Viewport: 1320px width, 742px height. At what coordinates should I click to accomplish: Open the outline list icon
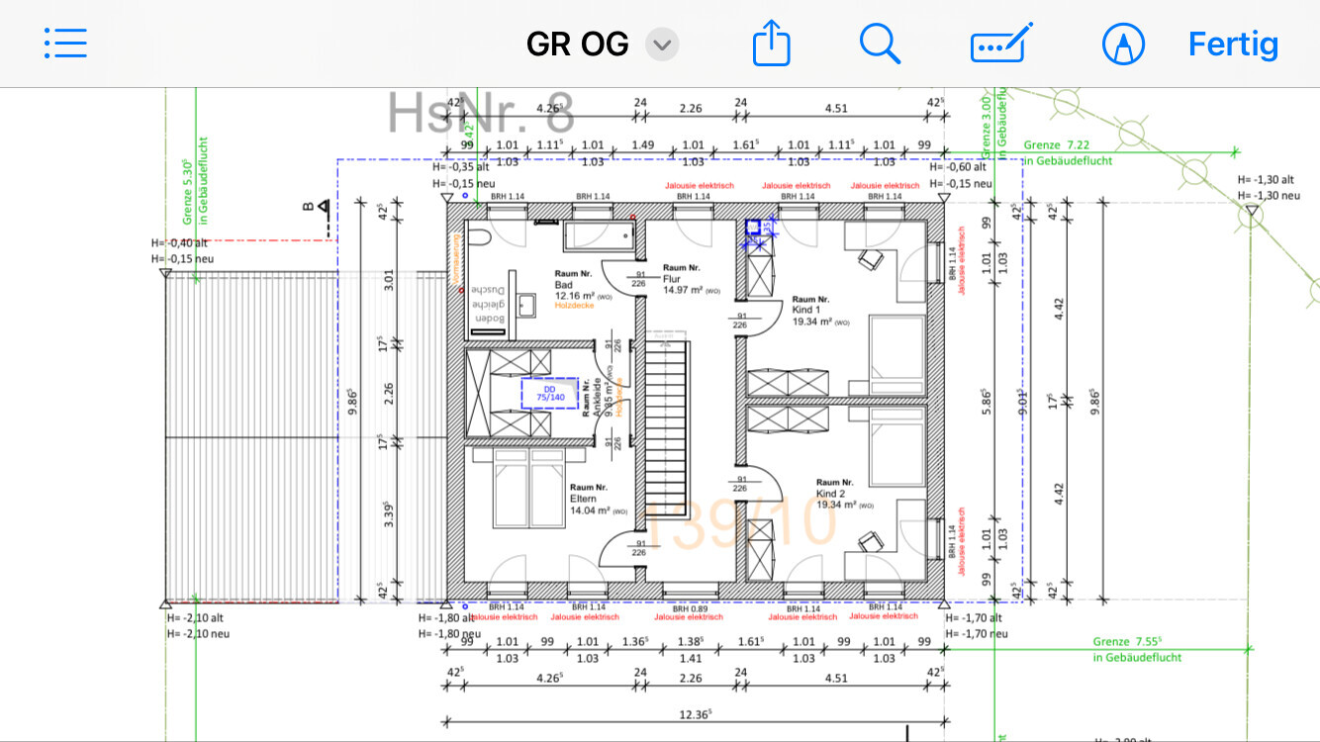pyautogui.click(x=65, y=43)
